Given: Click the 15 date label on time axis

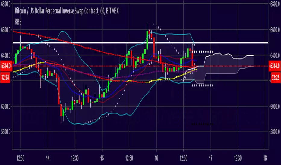Looking at the screenshot, I should point(102,158).
